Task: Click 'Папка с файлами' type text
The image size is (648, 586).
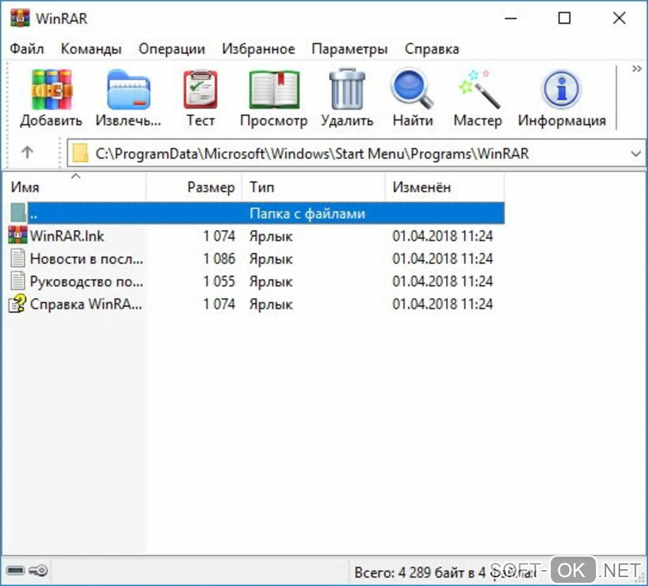Action: coord(307,214)
